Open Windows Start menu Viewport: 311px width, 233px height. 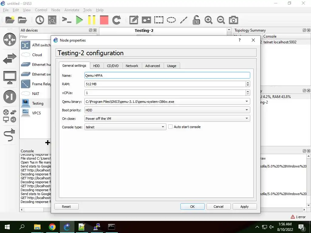[7, 227]
